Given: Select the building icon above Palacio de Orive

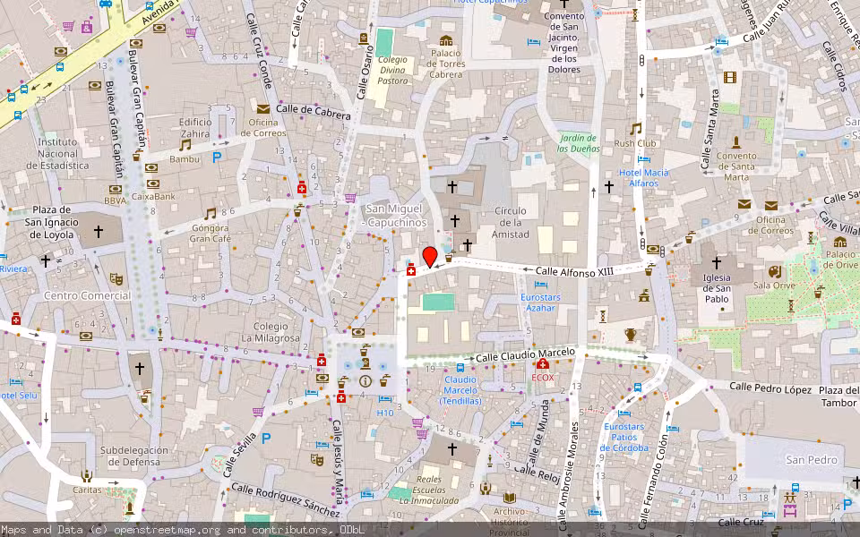Looking at the screenshot, I should [x=840, y=242].
